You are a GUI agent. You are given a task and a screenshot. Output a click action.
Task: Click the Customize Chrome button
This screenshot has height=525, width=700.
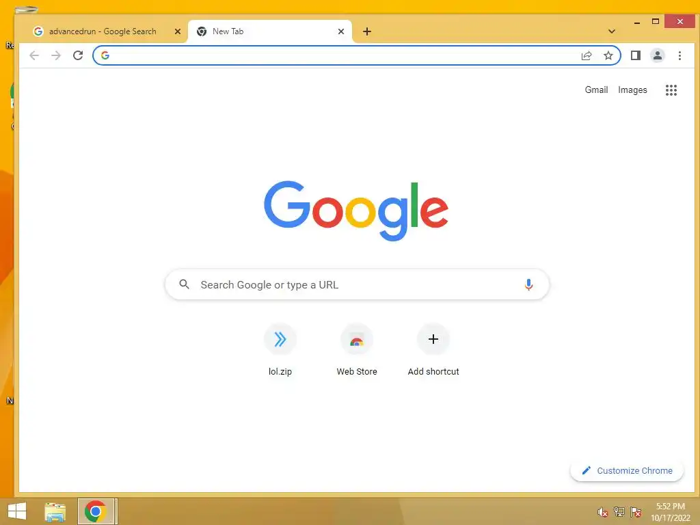coord(627,470)
